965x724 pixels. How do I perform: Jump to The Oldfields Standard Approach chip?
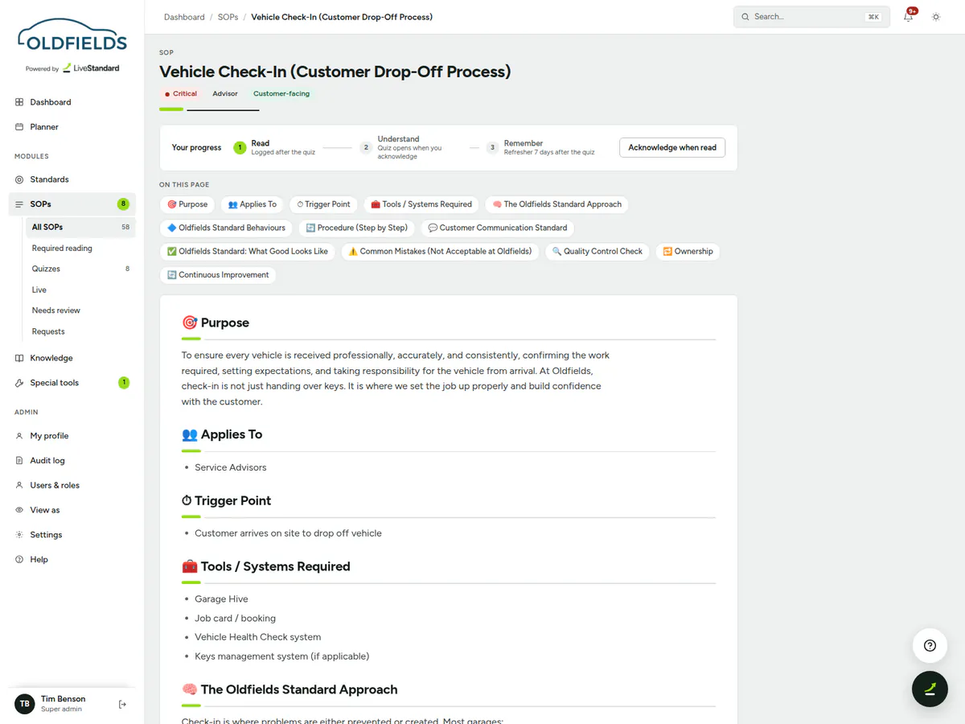[x=556, y=204]
